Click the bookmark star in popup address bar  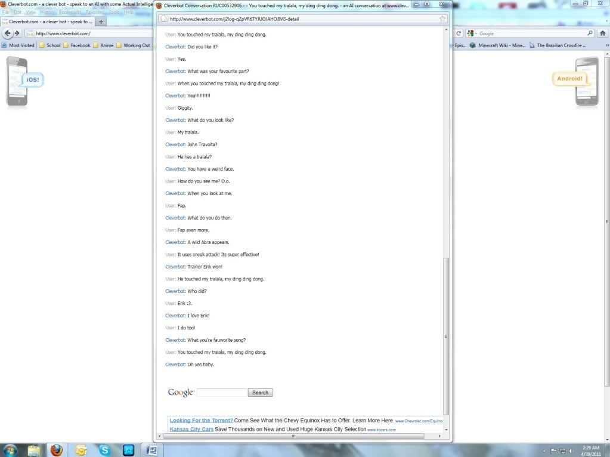click(442, 19)
